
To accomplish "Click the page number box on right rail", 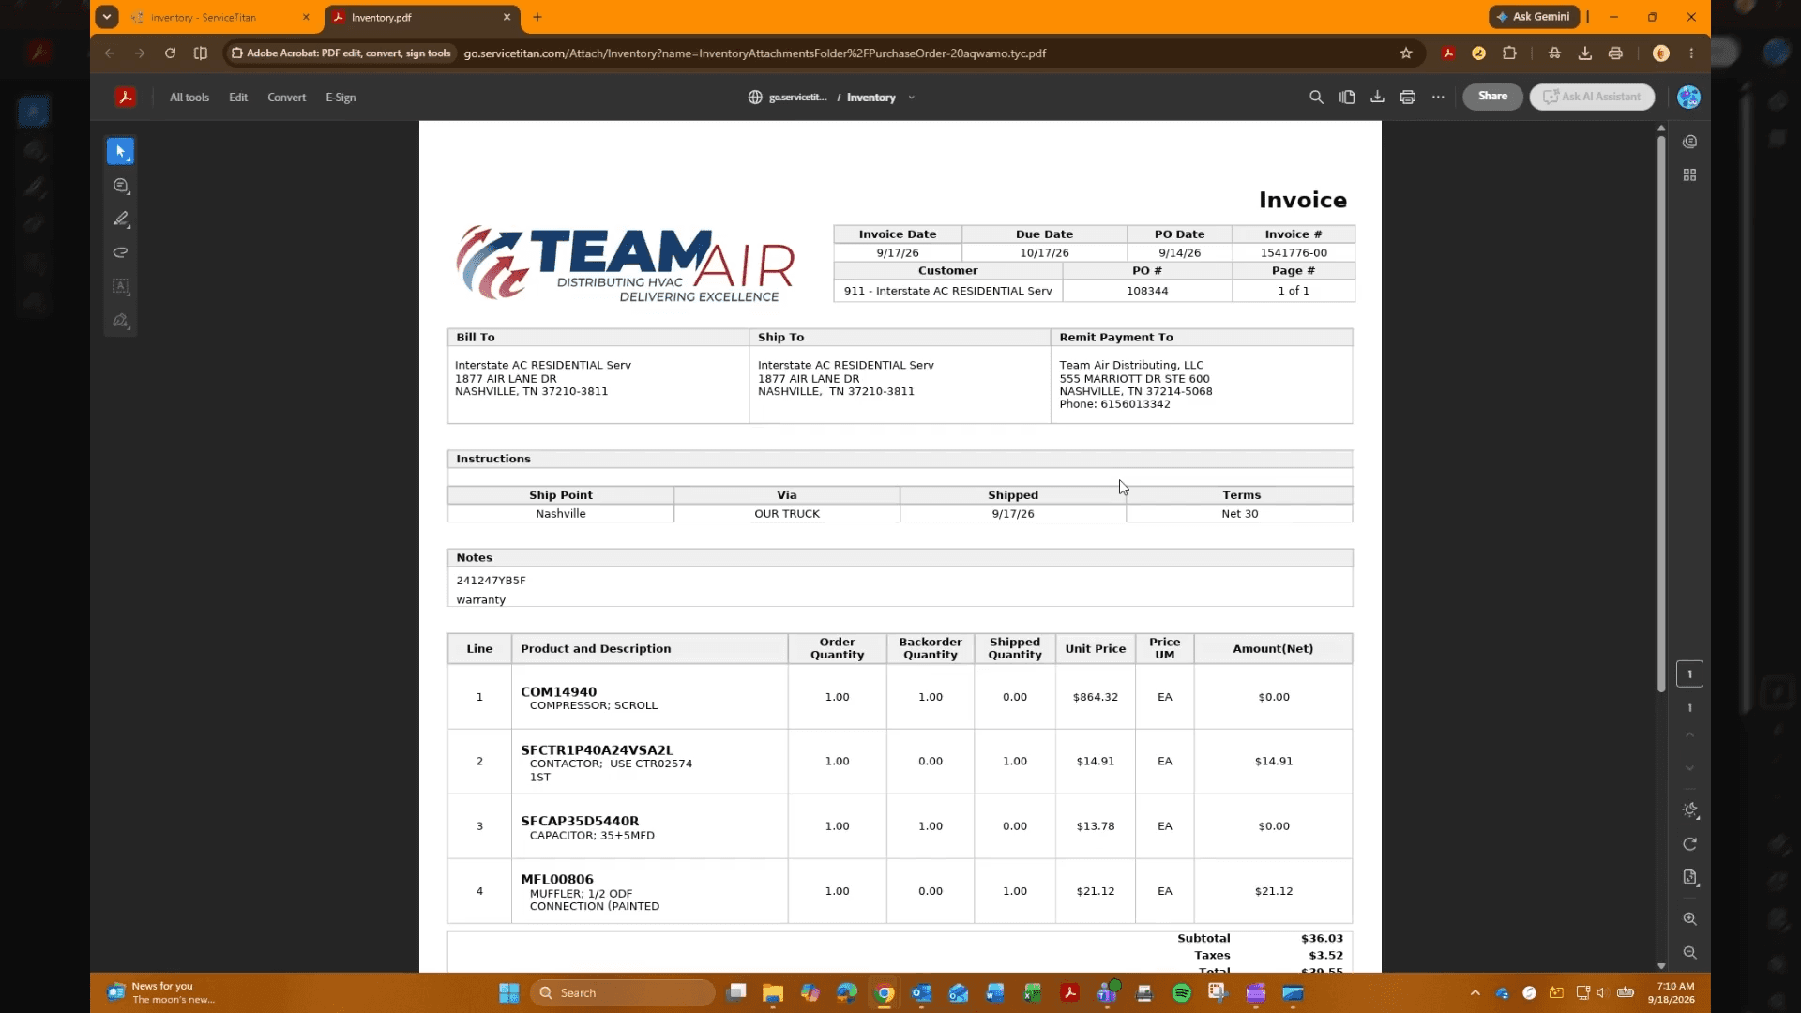I will 1689,673.
